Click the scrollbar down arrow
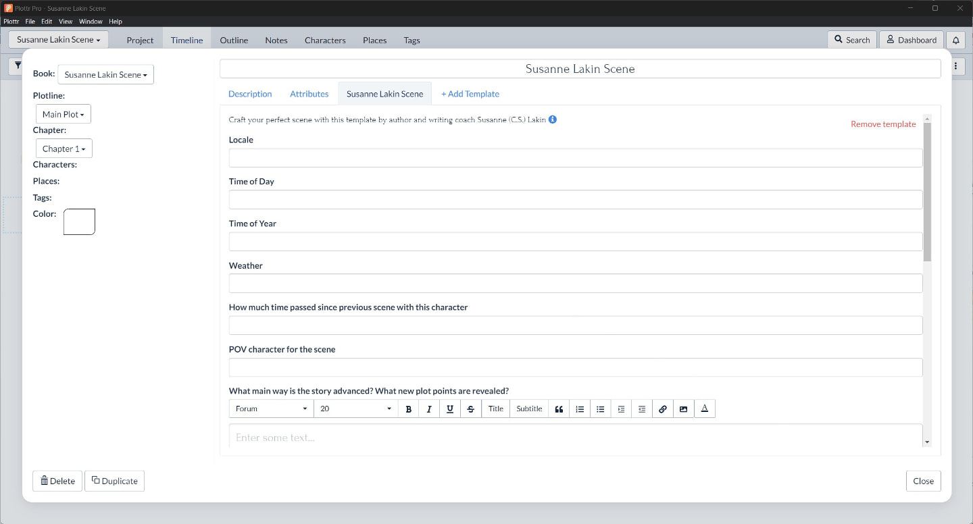 point(927,442)
